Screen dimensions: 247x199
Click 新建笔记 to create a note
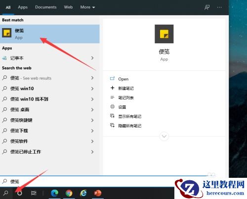click(x=126, y=88)
